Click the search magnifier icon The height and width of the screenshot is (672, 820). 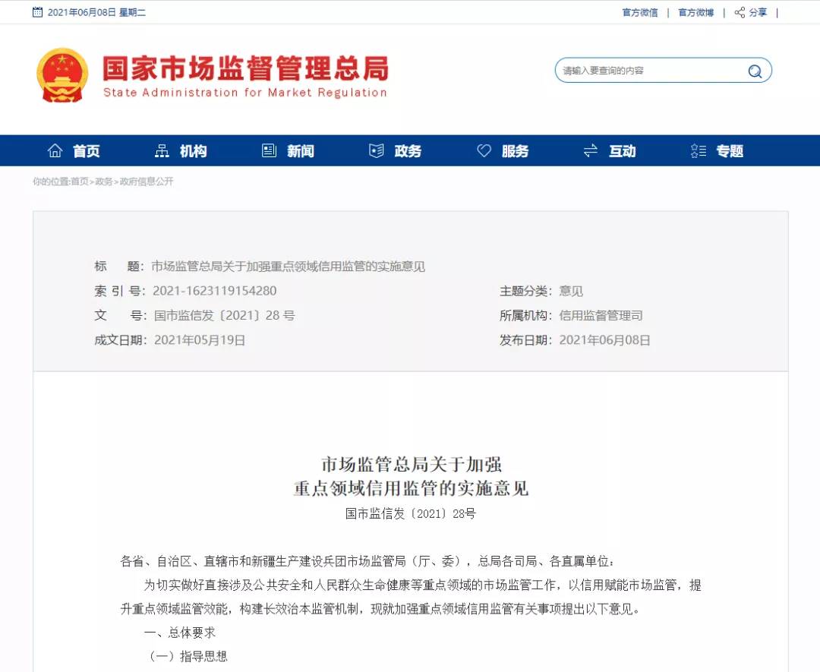tap(755, 71)
